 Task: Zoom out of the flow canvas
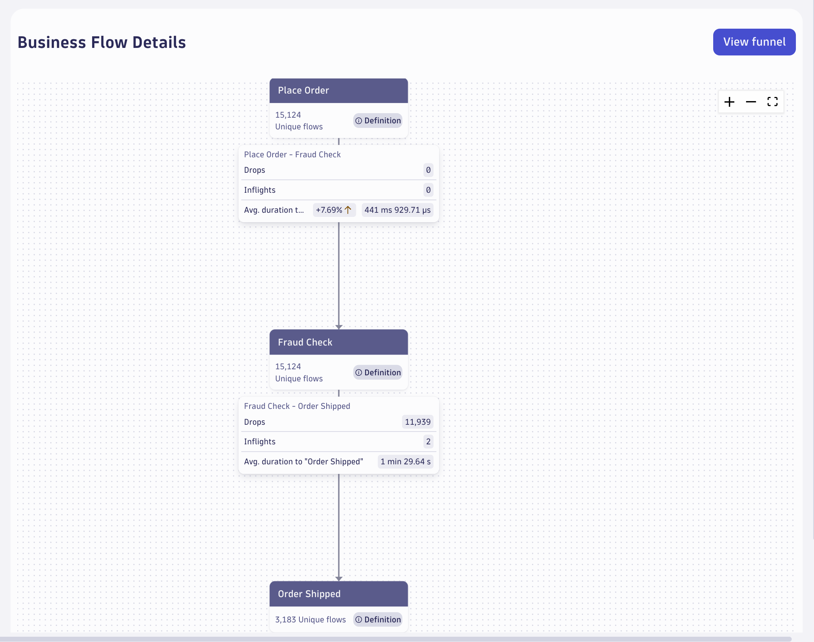pos(751,102)
